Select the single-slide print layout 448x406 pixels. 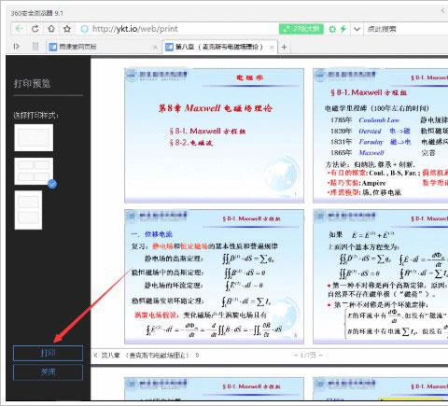(x=34, y=138)
